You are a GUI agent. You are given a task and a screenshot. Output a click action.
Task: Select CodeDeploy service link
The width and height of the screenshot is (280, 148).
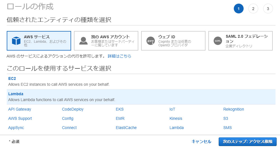[x=73, y=109]
